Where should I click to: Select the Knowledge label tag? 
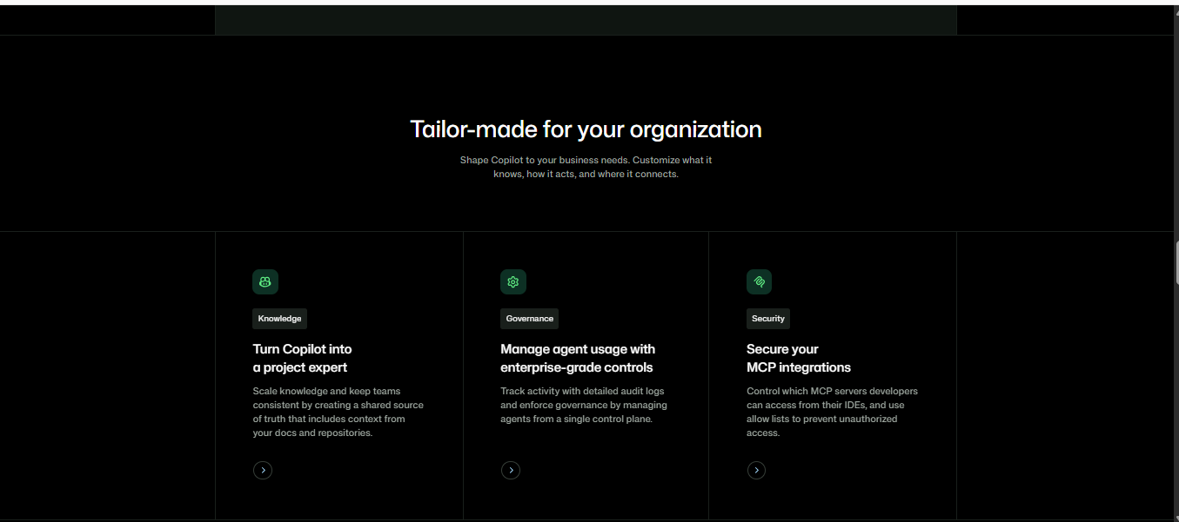(x=279, y=319)
